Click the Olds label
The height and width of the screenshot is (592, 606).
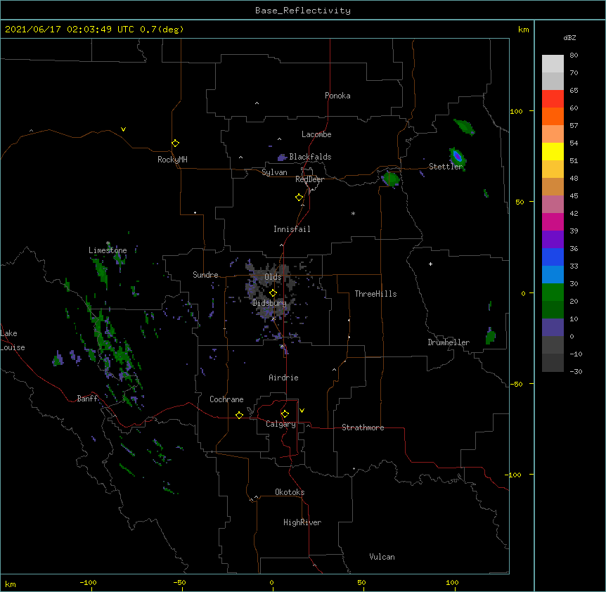click(x=273, y=277)
